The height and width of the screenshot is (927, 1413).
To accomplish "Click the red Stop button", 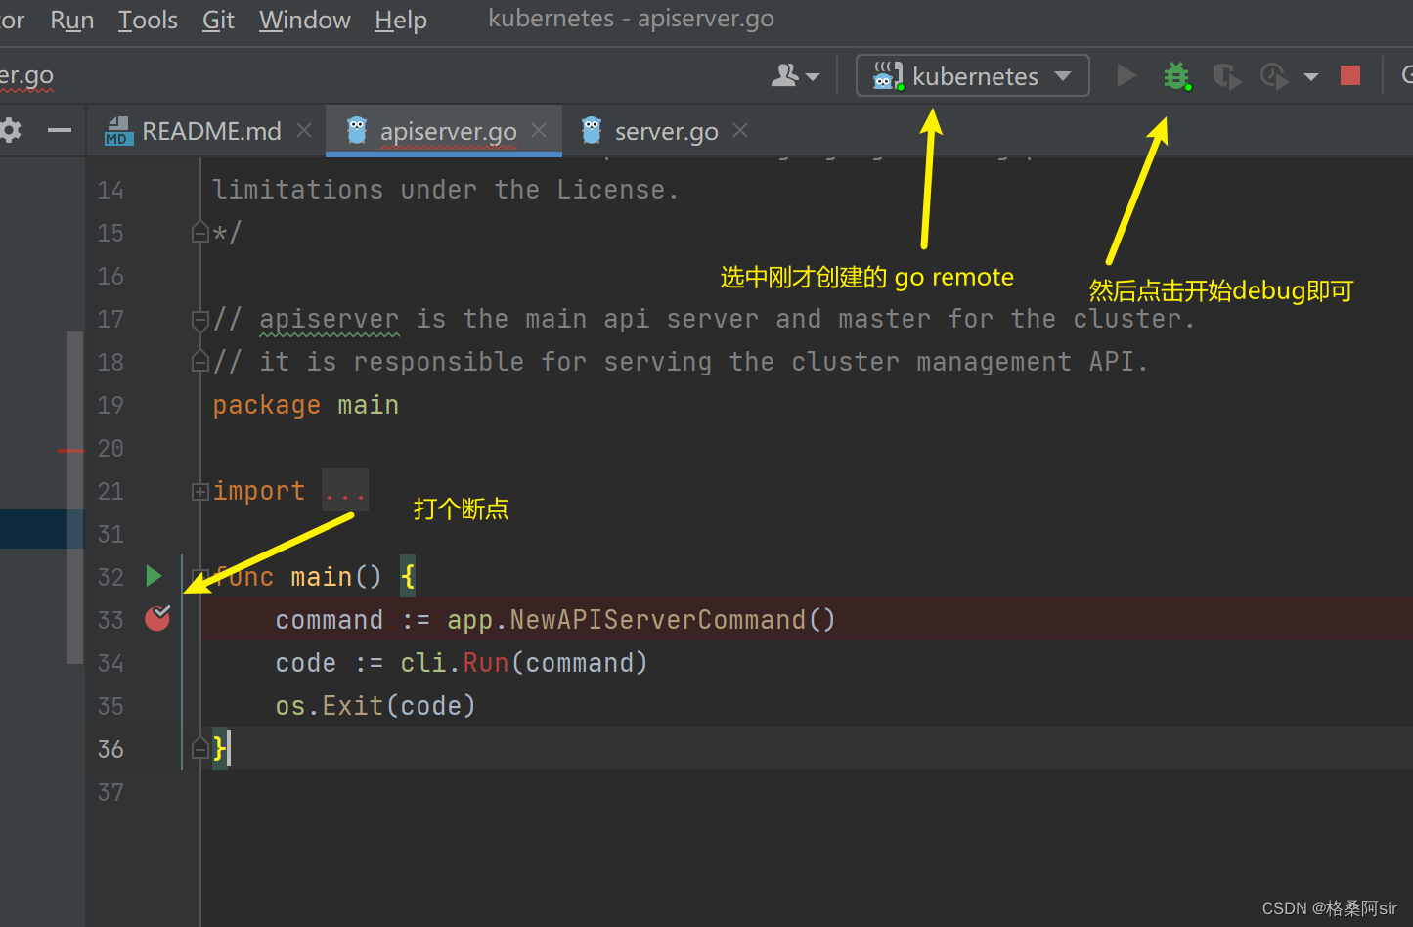I will tap(1350, 75).
